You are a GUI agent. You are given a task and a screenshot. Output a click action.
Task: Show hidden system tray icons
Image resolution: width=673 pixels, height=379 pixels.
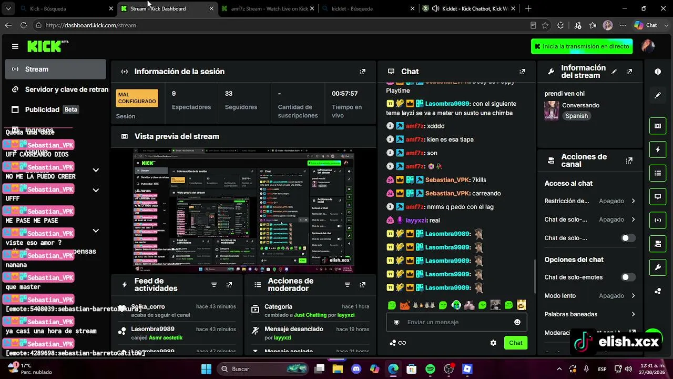tap(559, 369)
